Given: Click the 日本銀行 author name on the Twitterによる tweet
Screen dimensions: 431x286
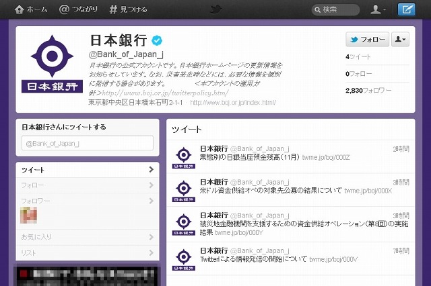Looking at the screenshot, I should (214, 250).
